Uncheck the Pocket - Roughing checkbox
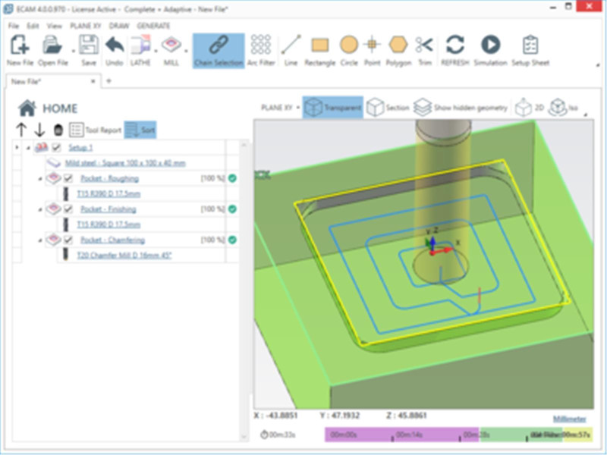607x455 pixels. (68, 178)
